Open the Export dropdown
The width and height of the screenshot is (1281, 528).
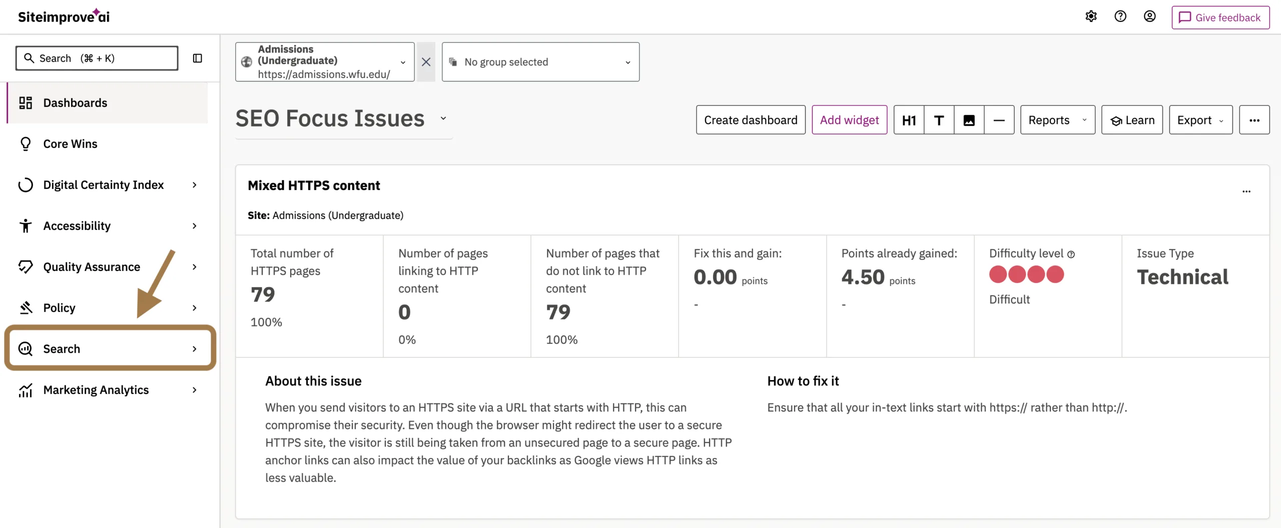[1200, 120]
